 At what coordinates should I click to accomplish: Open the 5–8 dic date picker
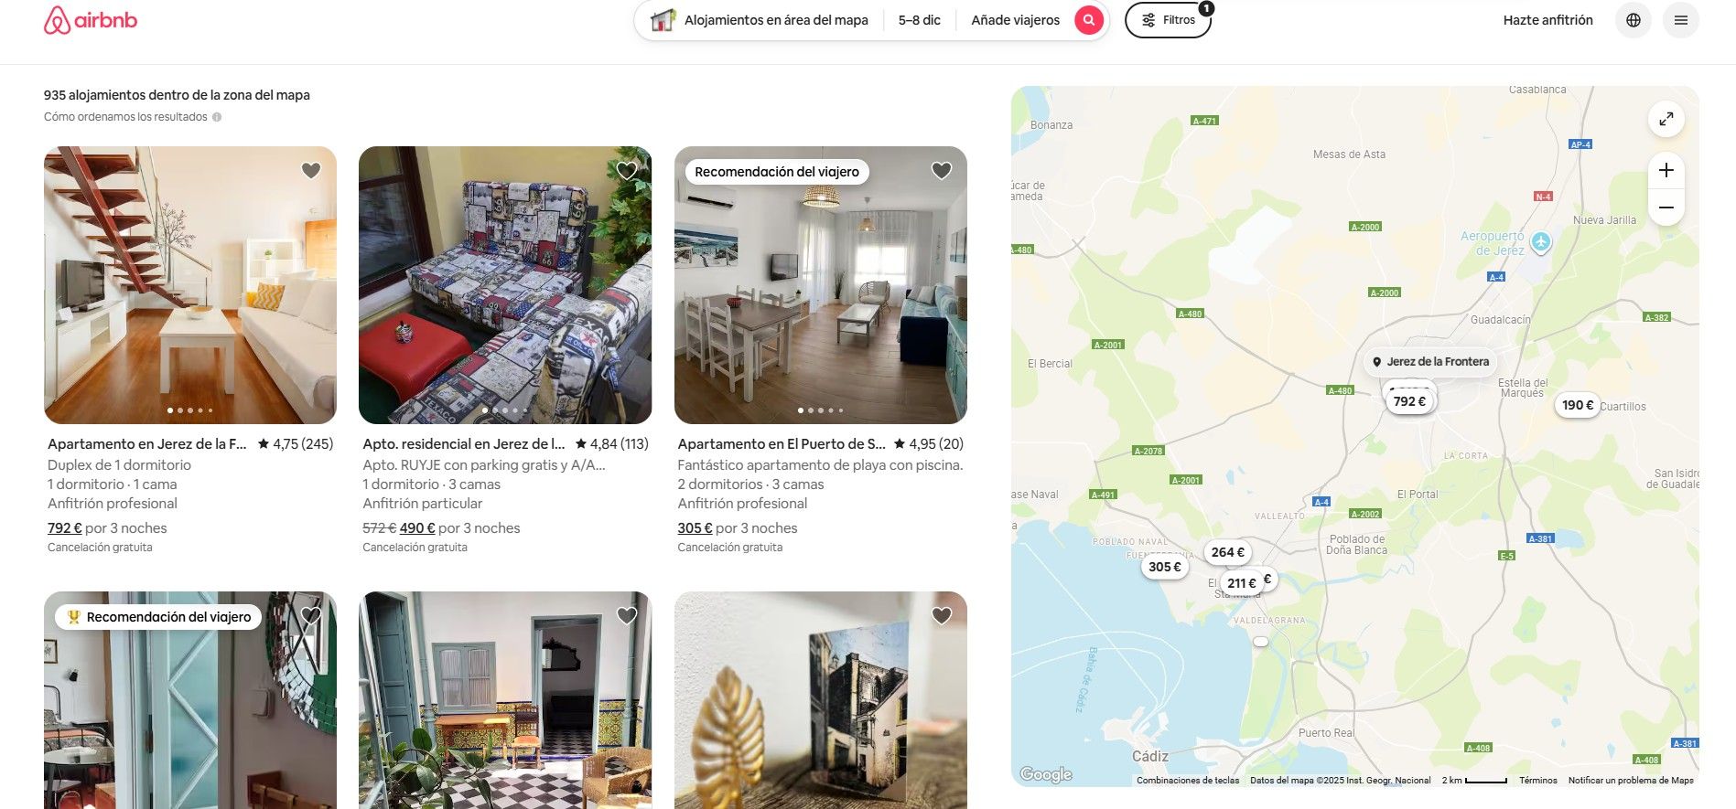pyautogui.click(x=919, y=20)
